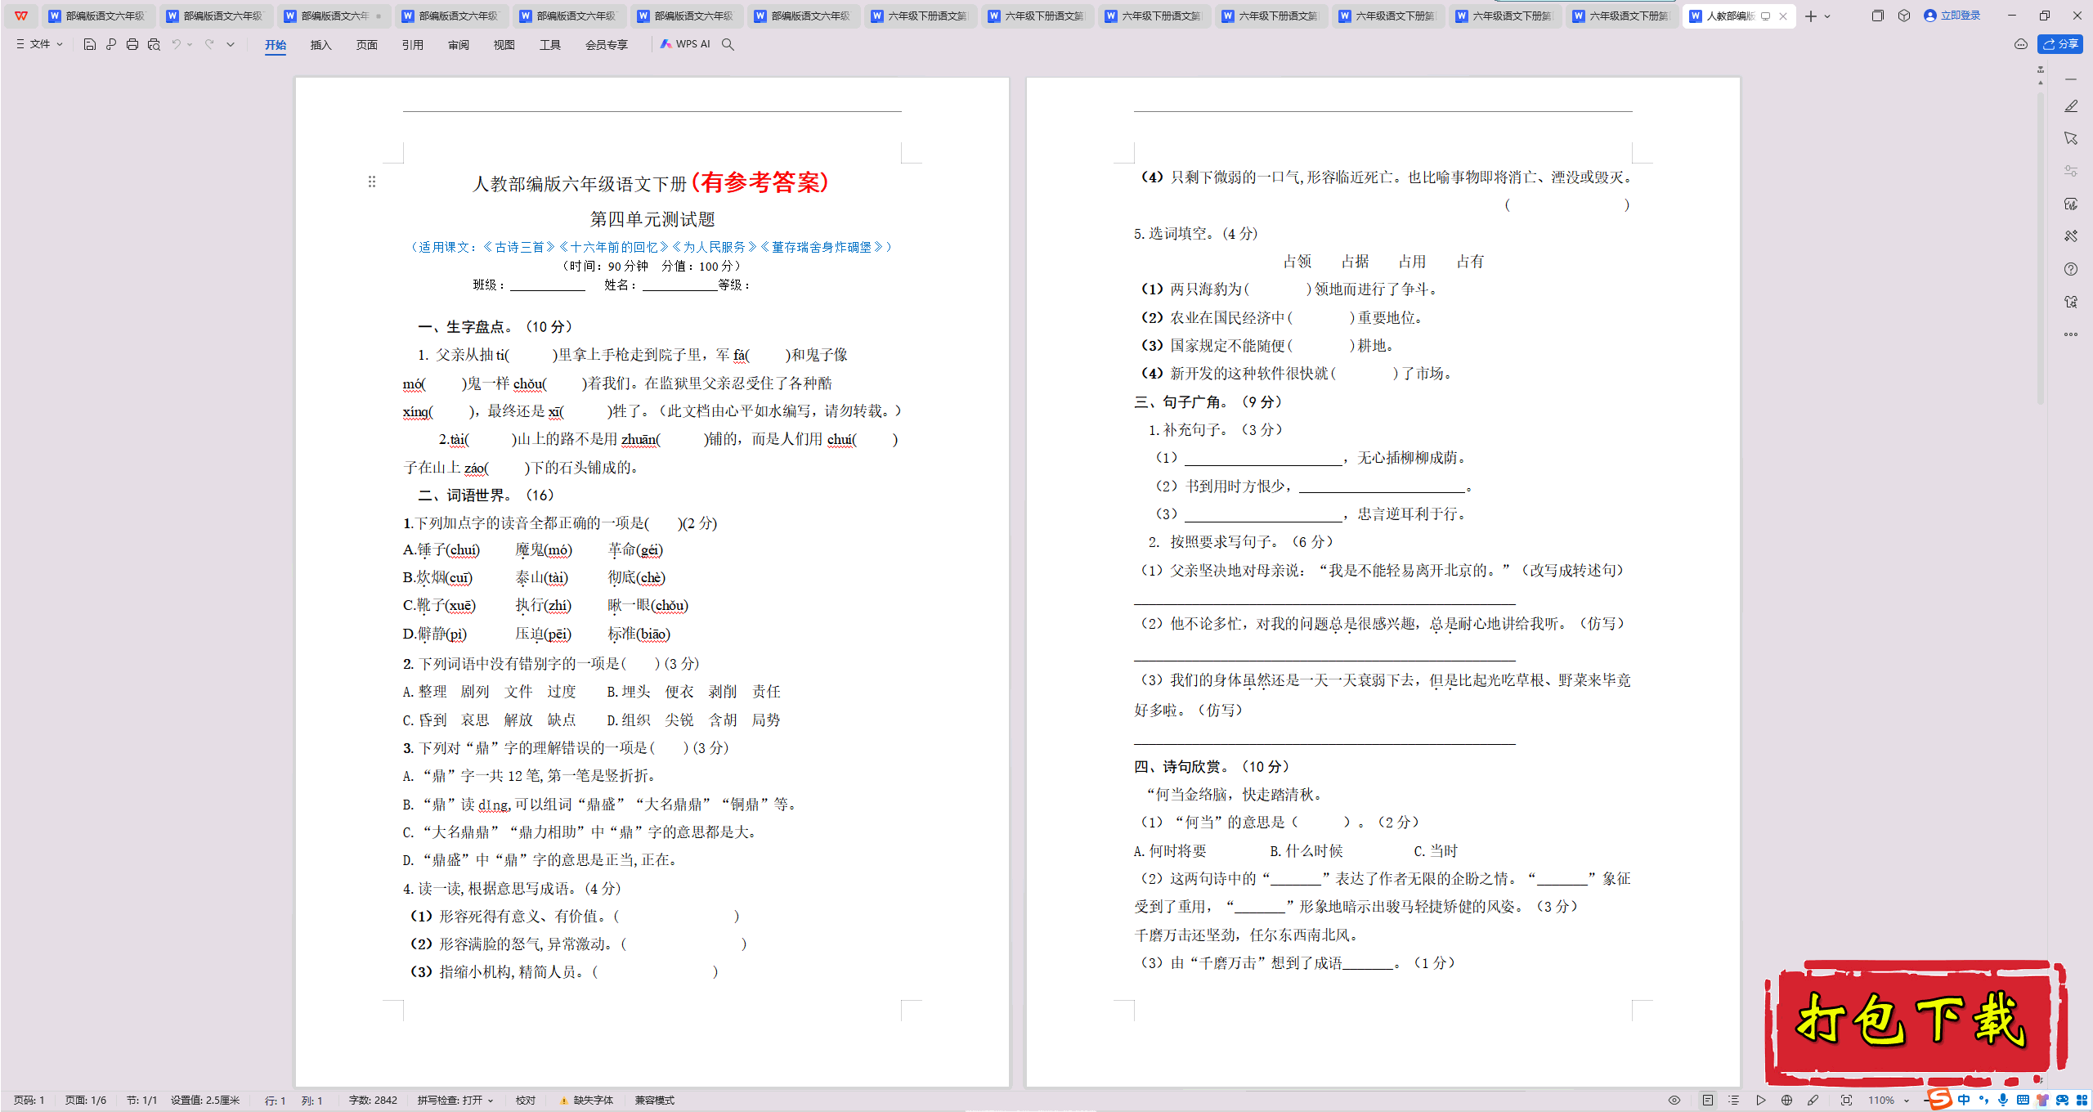
Task: Toggle Sogou punctuation mode
Action: coord(1983,1100)
